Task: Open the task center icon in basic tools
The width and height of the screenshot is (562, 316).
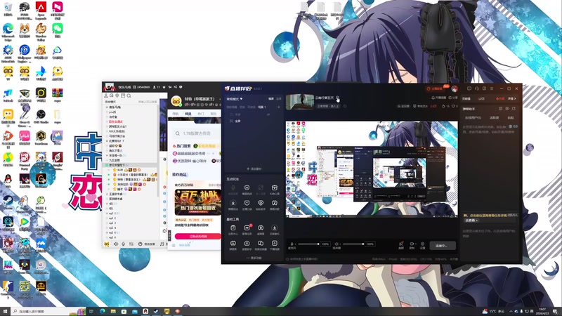Action: pyautogui.click(x=233, y=228)
